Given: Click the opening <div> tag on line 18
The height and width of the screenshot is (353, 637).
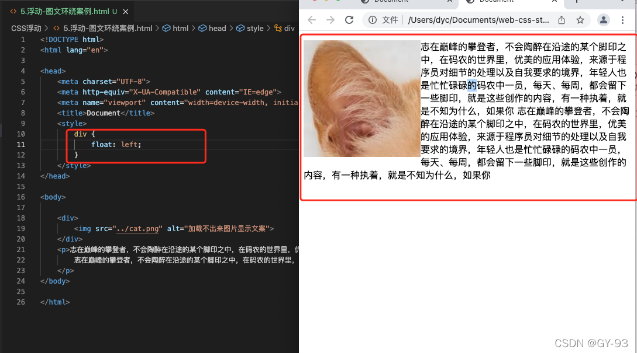Looking at the screenshot, I should tap(67, 218).
